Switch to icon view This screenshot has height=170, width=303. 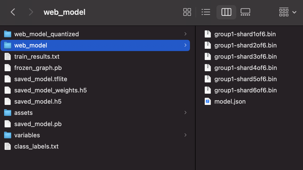click(x=187, y=12)
